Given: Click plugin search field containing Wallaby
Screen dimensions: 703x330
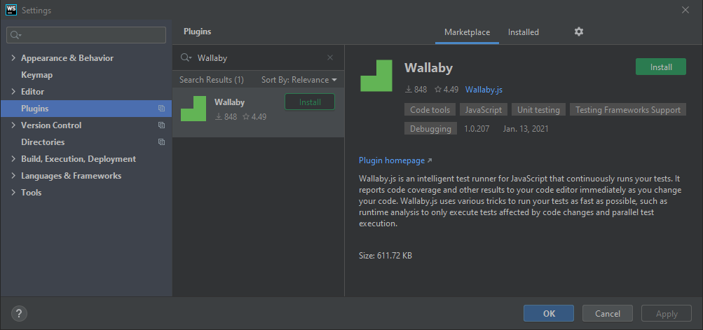Looking at the screenshot, I should pos(258,58).
